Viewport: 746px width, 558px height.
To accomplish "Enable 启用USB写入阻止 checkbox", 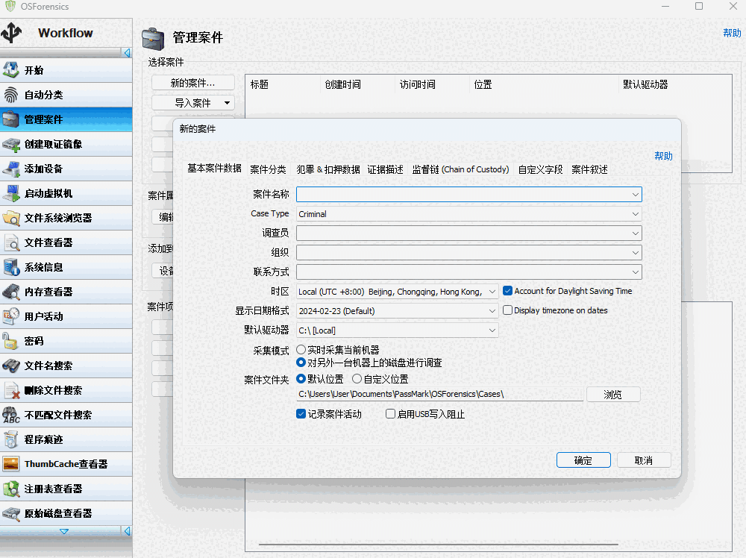I will pos(390,414).
